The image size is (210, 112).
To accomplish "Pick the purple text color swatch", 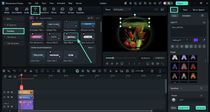I will tap(196, 40).
